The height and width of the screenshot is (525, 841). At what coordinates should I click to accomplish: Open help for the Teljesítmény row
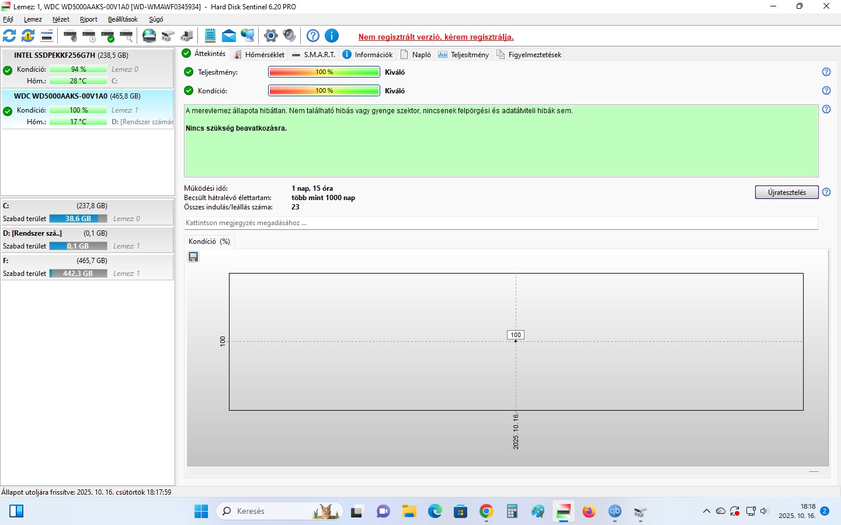(826, 72)
